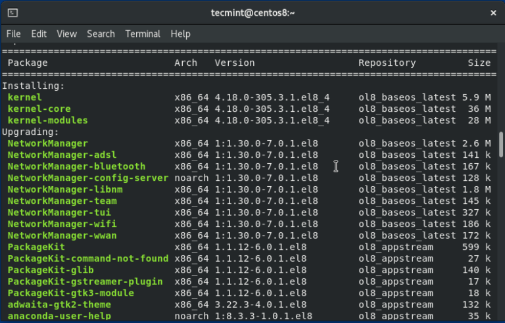Screen dimensions: 505x323
Task: Open the Help menu
Action: tap(180, 34)
